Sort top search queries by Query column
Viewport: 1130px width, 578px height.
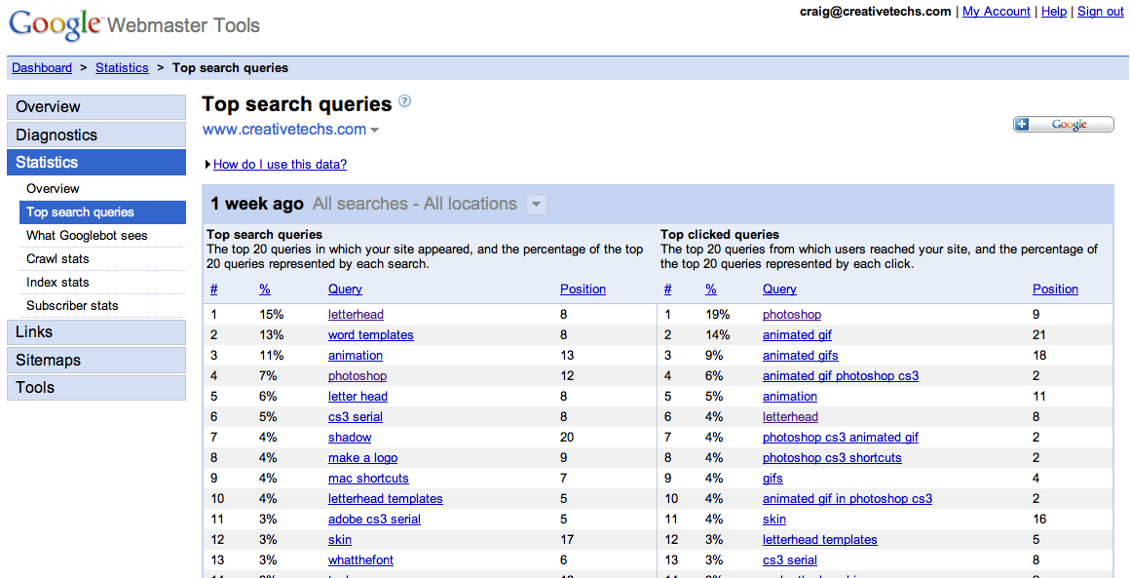click(345, 289)
